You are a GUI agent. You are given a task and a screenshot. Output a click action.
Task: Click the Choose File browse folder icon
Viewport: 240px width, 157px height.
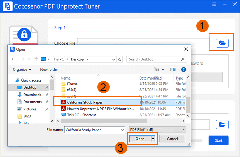pos(222,43)
